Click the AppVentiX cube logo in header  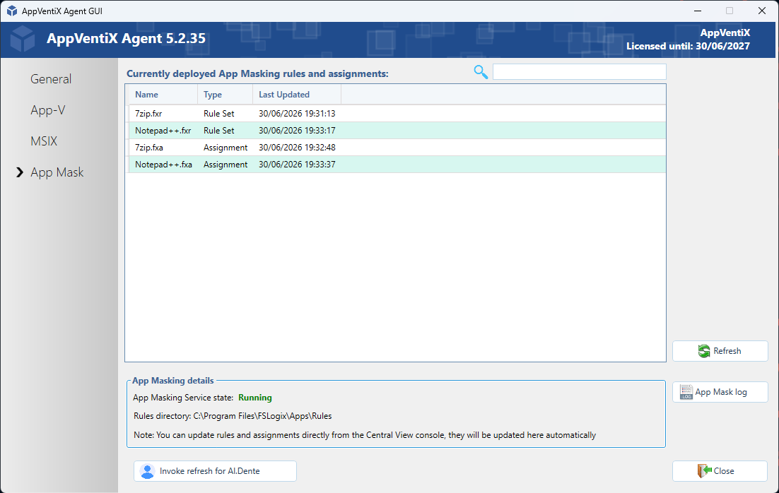(x=23, y=39)
